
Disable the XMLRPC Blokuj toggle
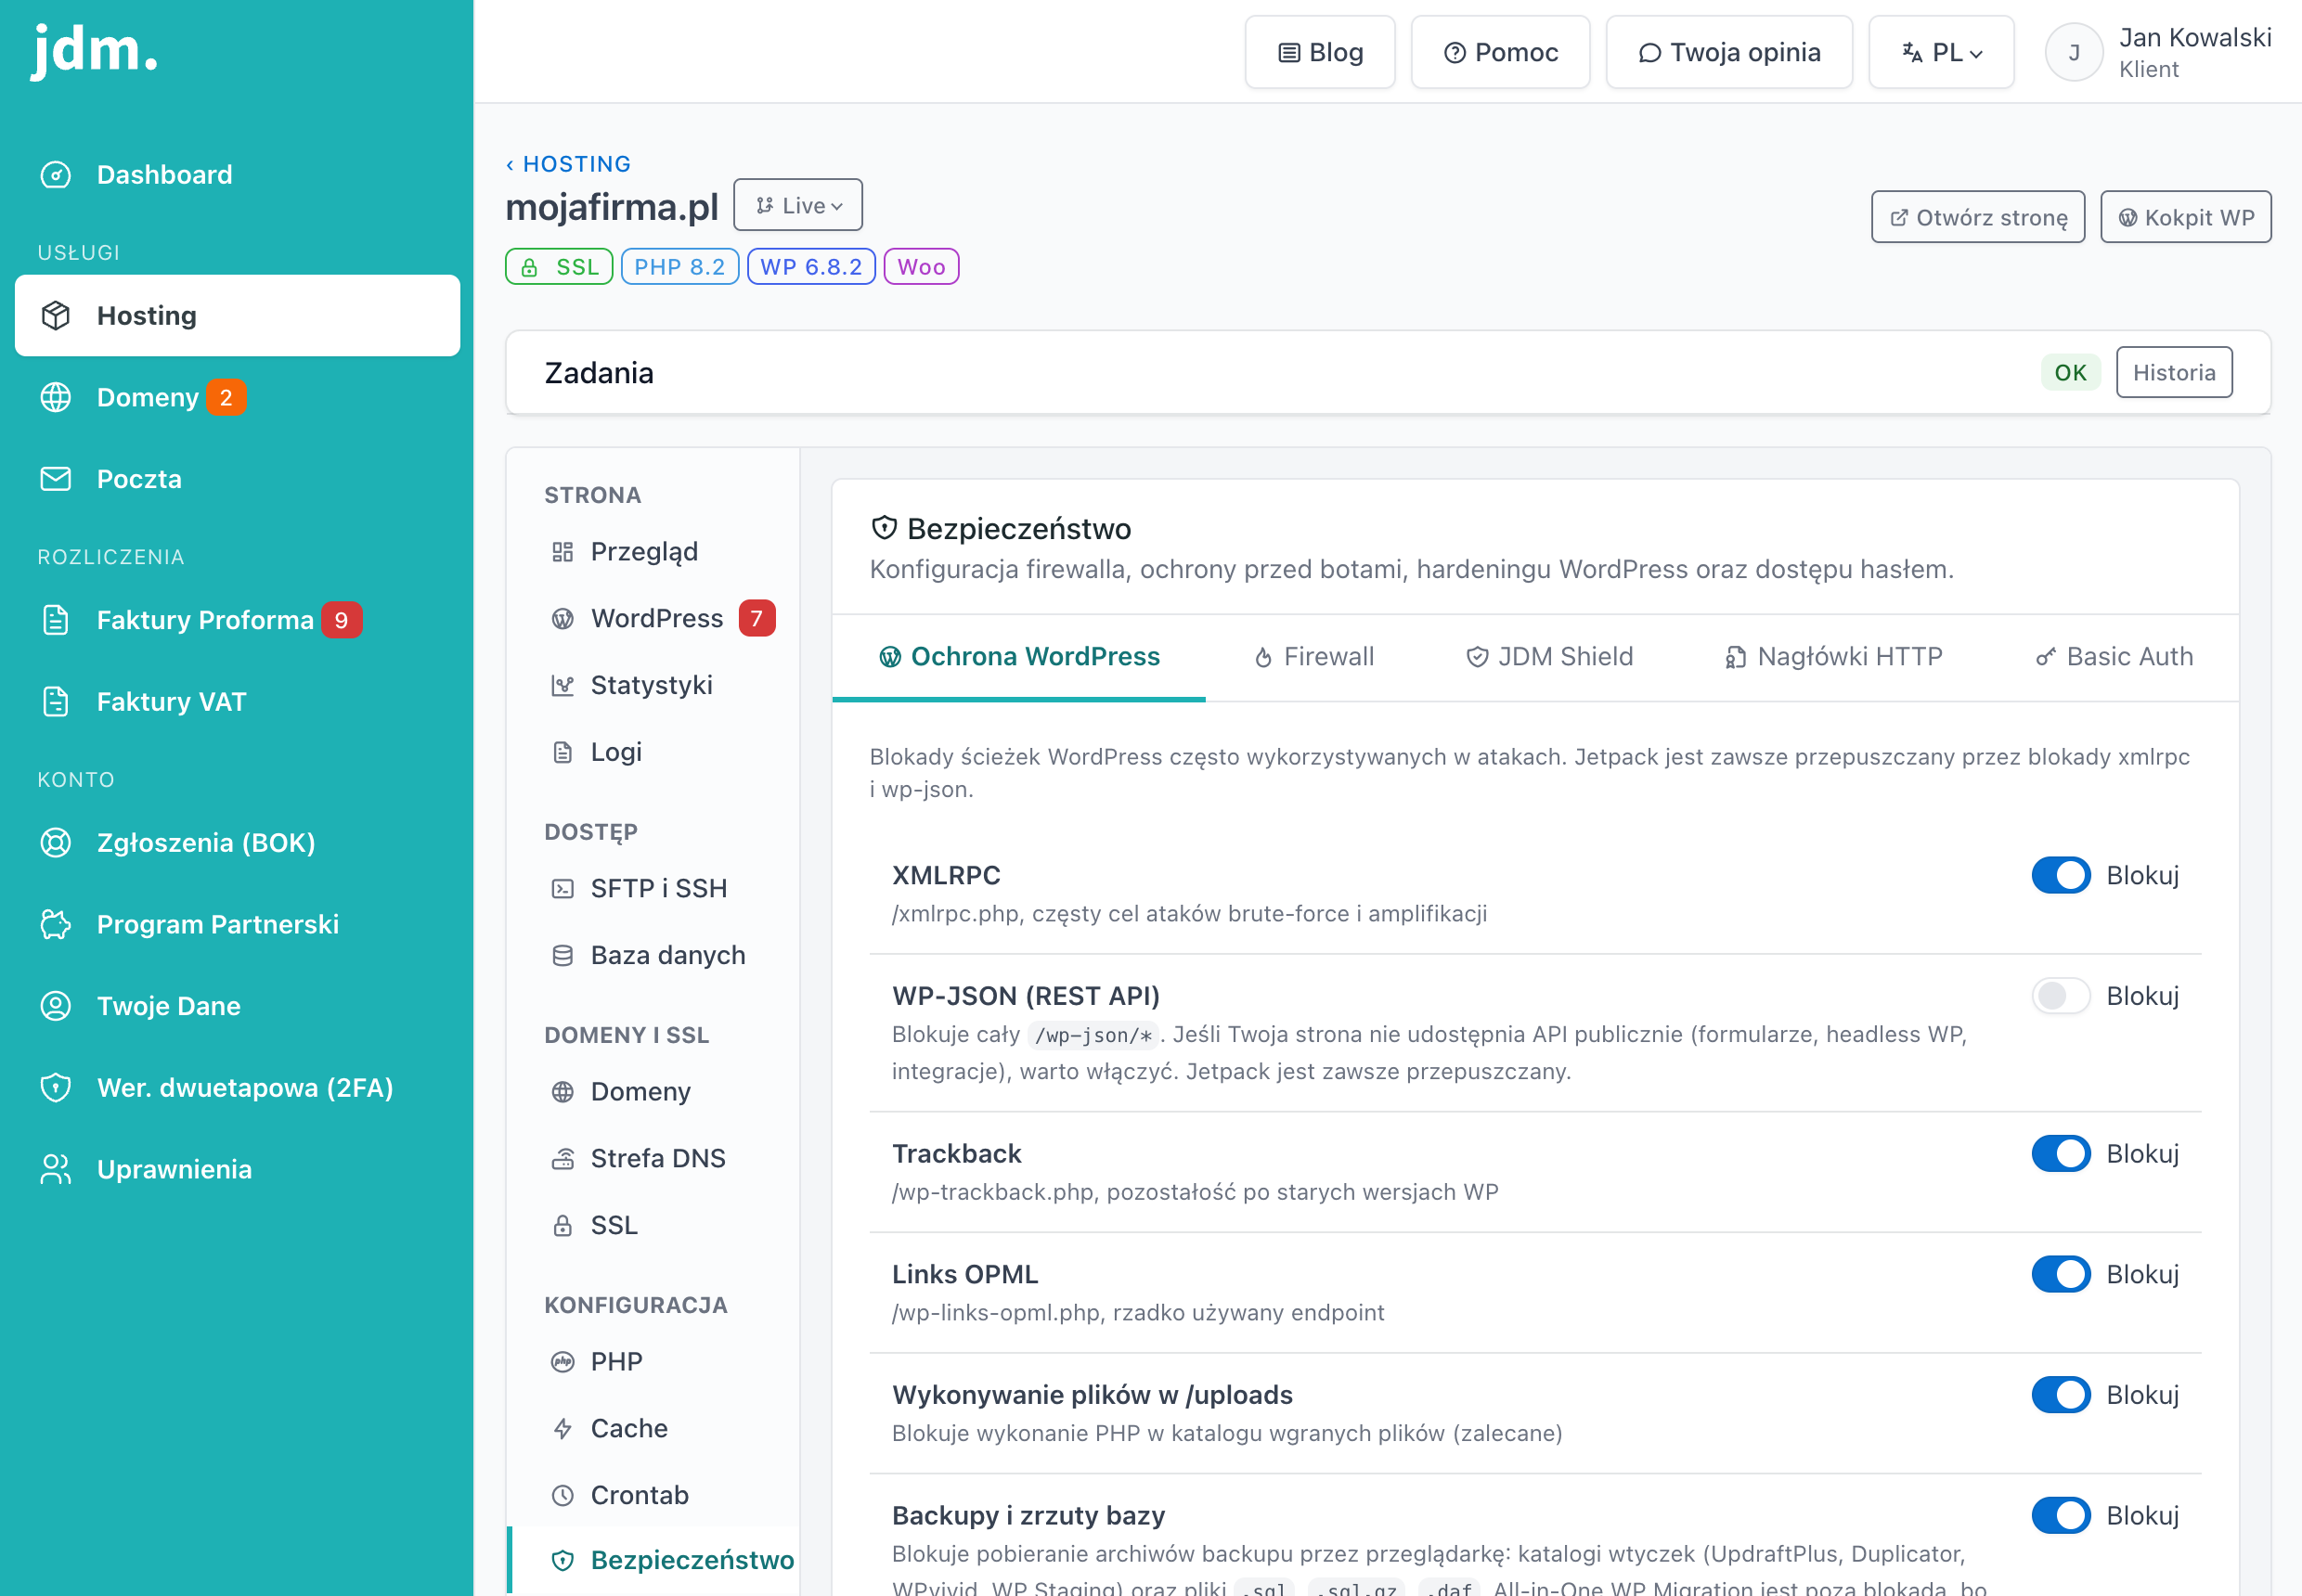pos(2061,876)
